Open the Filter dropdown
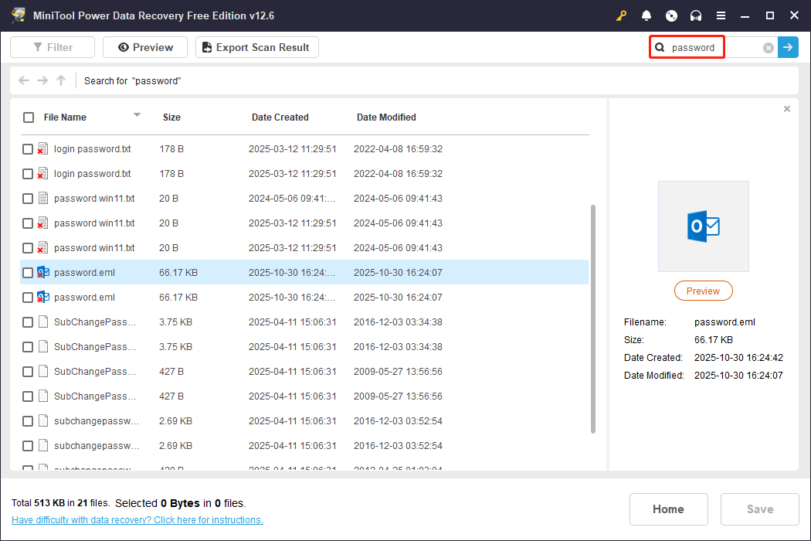This screenshot has width=811, height=541. click(52, 47)
